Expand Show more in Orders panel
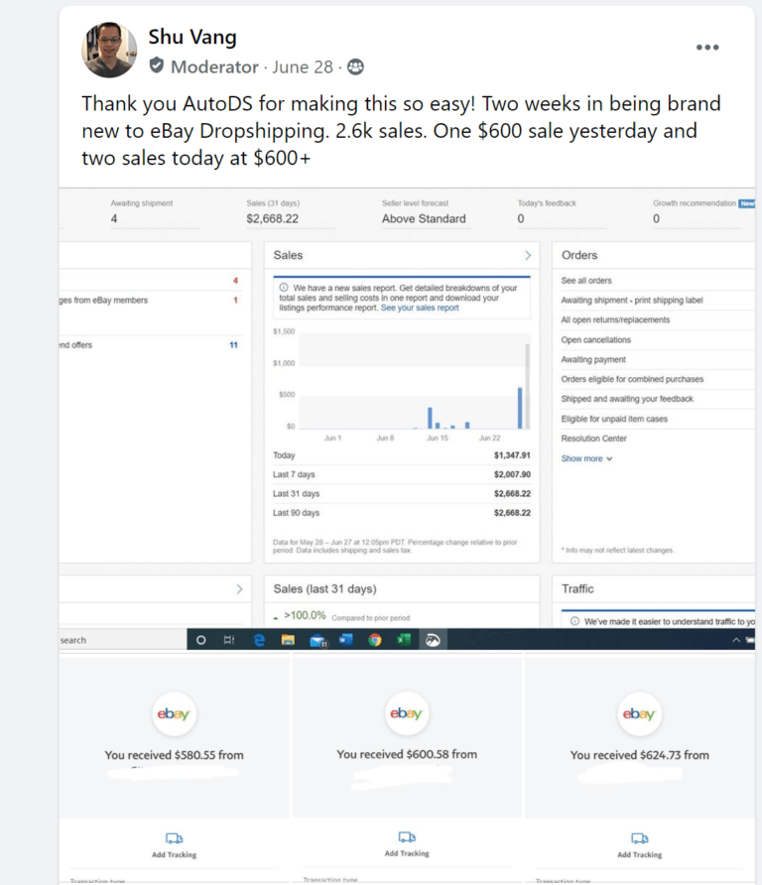 586,458
